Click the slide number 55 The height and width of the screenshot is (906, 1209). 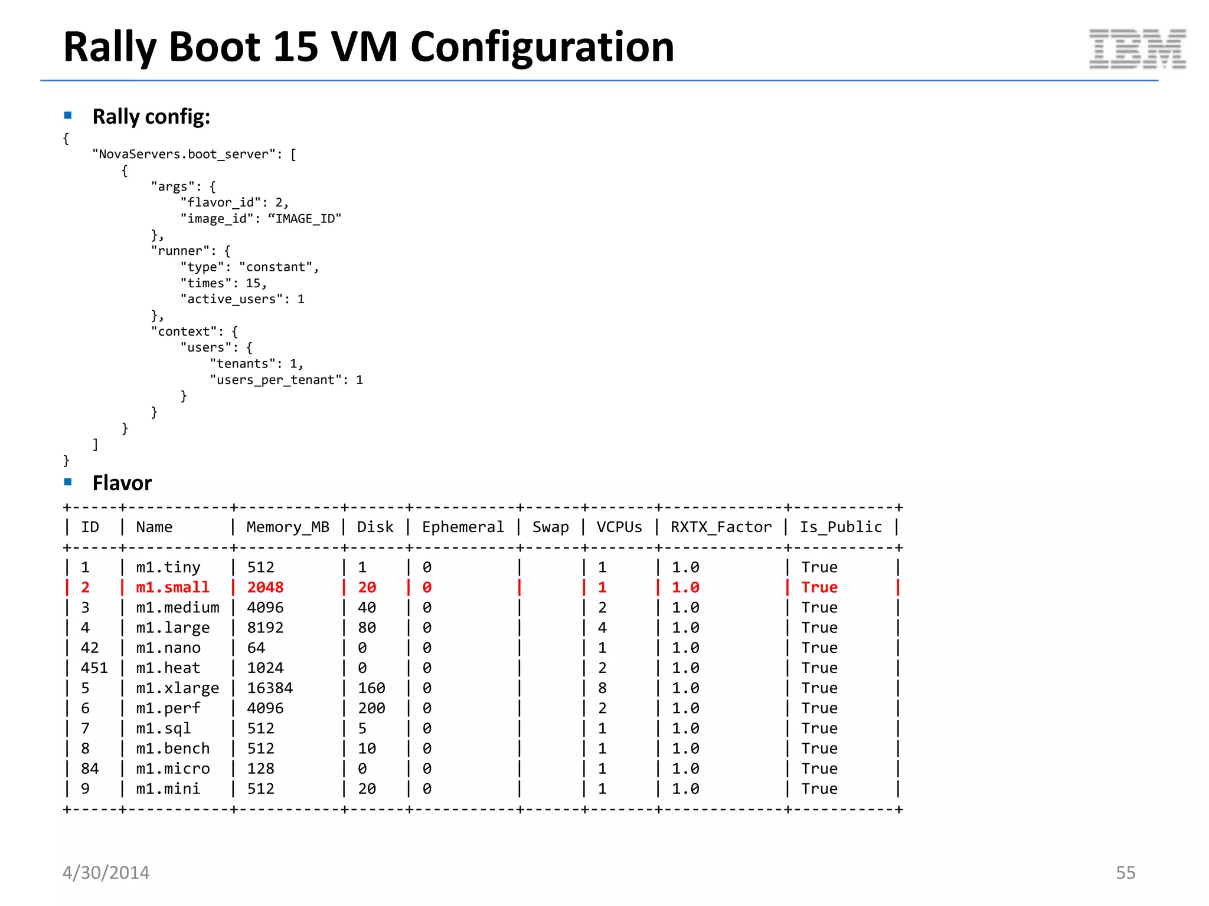[x=1125, y=872]
